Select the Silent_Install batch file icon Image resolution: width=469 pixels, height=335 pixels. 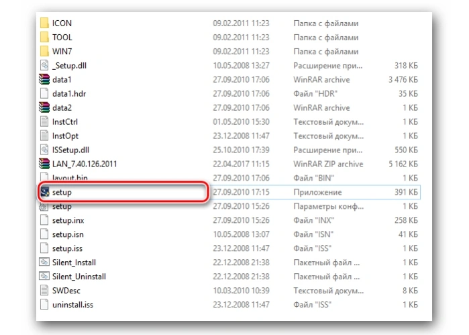coord(44,262)
